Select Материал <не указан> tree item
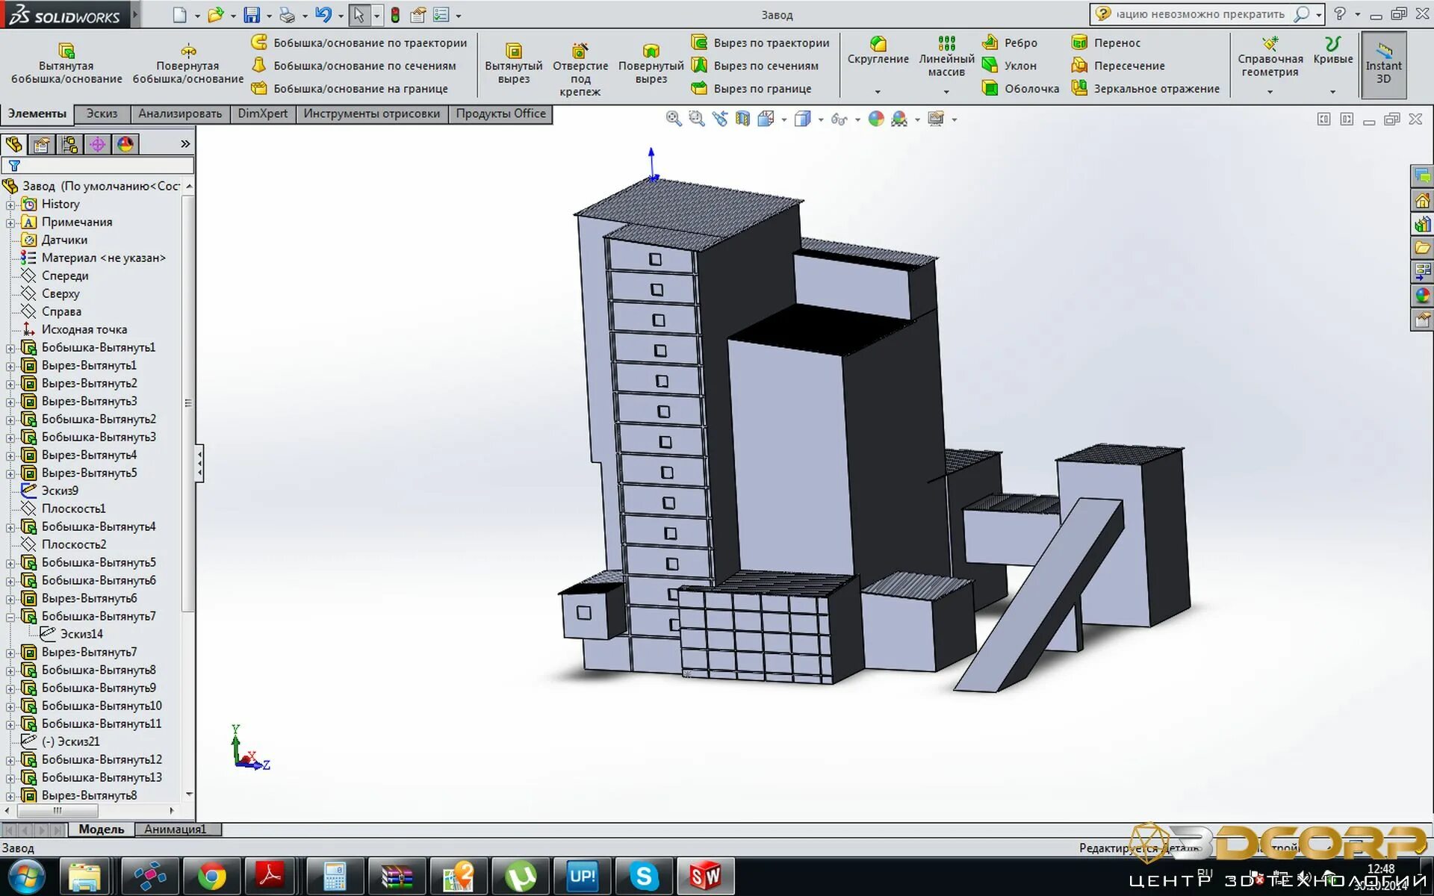 click(103, 258)
